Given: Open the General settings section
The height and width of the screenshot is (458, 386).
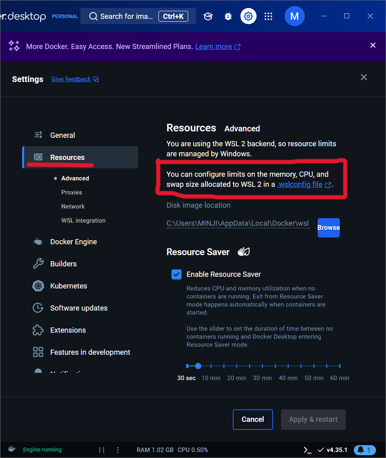Looking at the screenshot, I should coord(80,135).
